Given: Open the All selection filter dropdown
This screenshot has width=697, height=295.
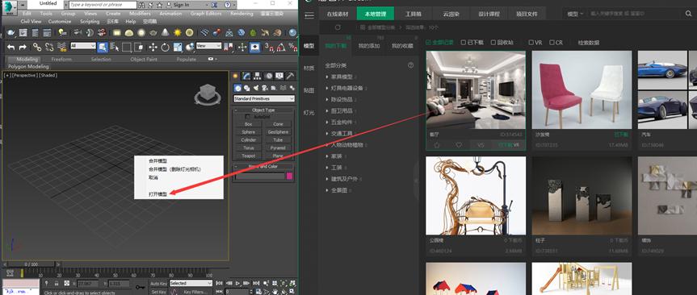Looking at the screenshot, I should coord(83,46).
